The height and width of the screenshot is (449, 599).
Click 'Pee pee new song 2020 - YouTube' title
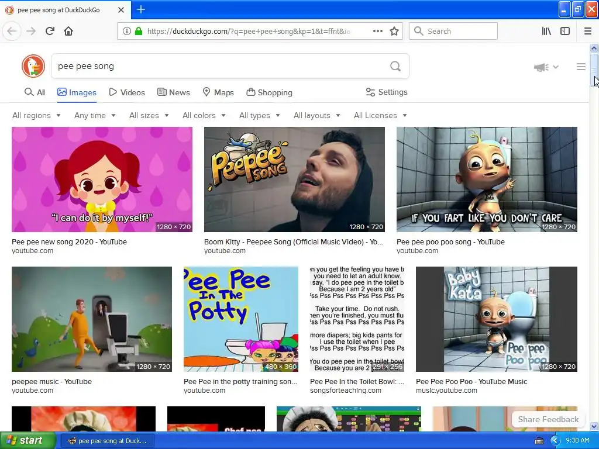(x=69, y=241)
